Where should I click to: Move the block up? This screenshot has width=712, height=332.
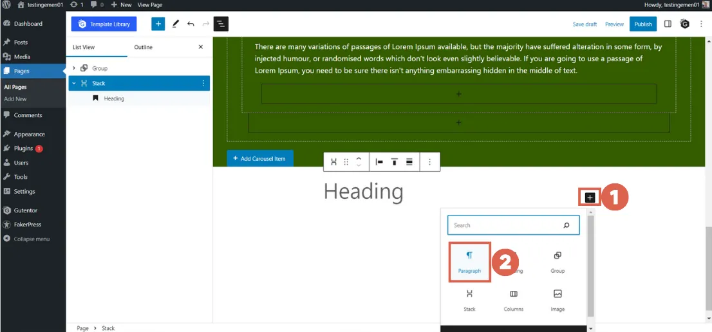(x=359, y=158)
